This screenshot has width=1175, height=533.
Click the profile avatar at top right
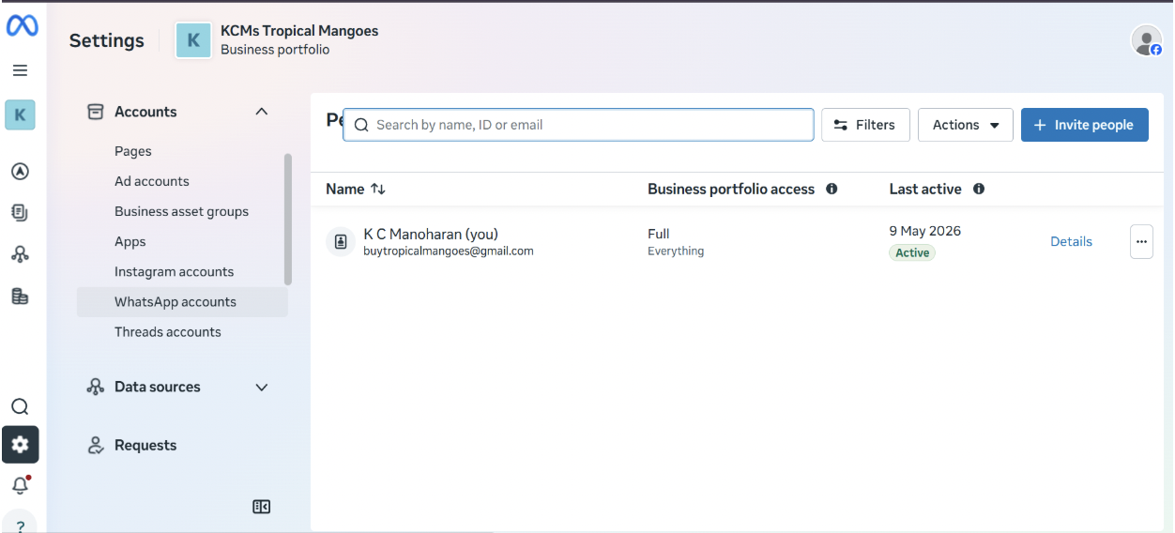click(x=1147, y=40)
